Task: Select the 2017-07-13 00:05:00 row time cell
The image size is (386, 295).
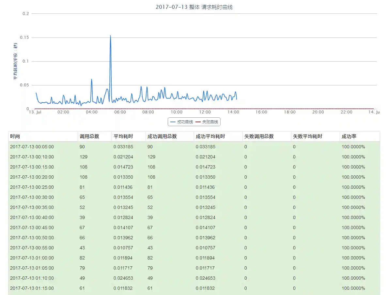Action: point(32,147)
